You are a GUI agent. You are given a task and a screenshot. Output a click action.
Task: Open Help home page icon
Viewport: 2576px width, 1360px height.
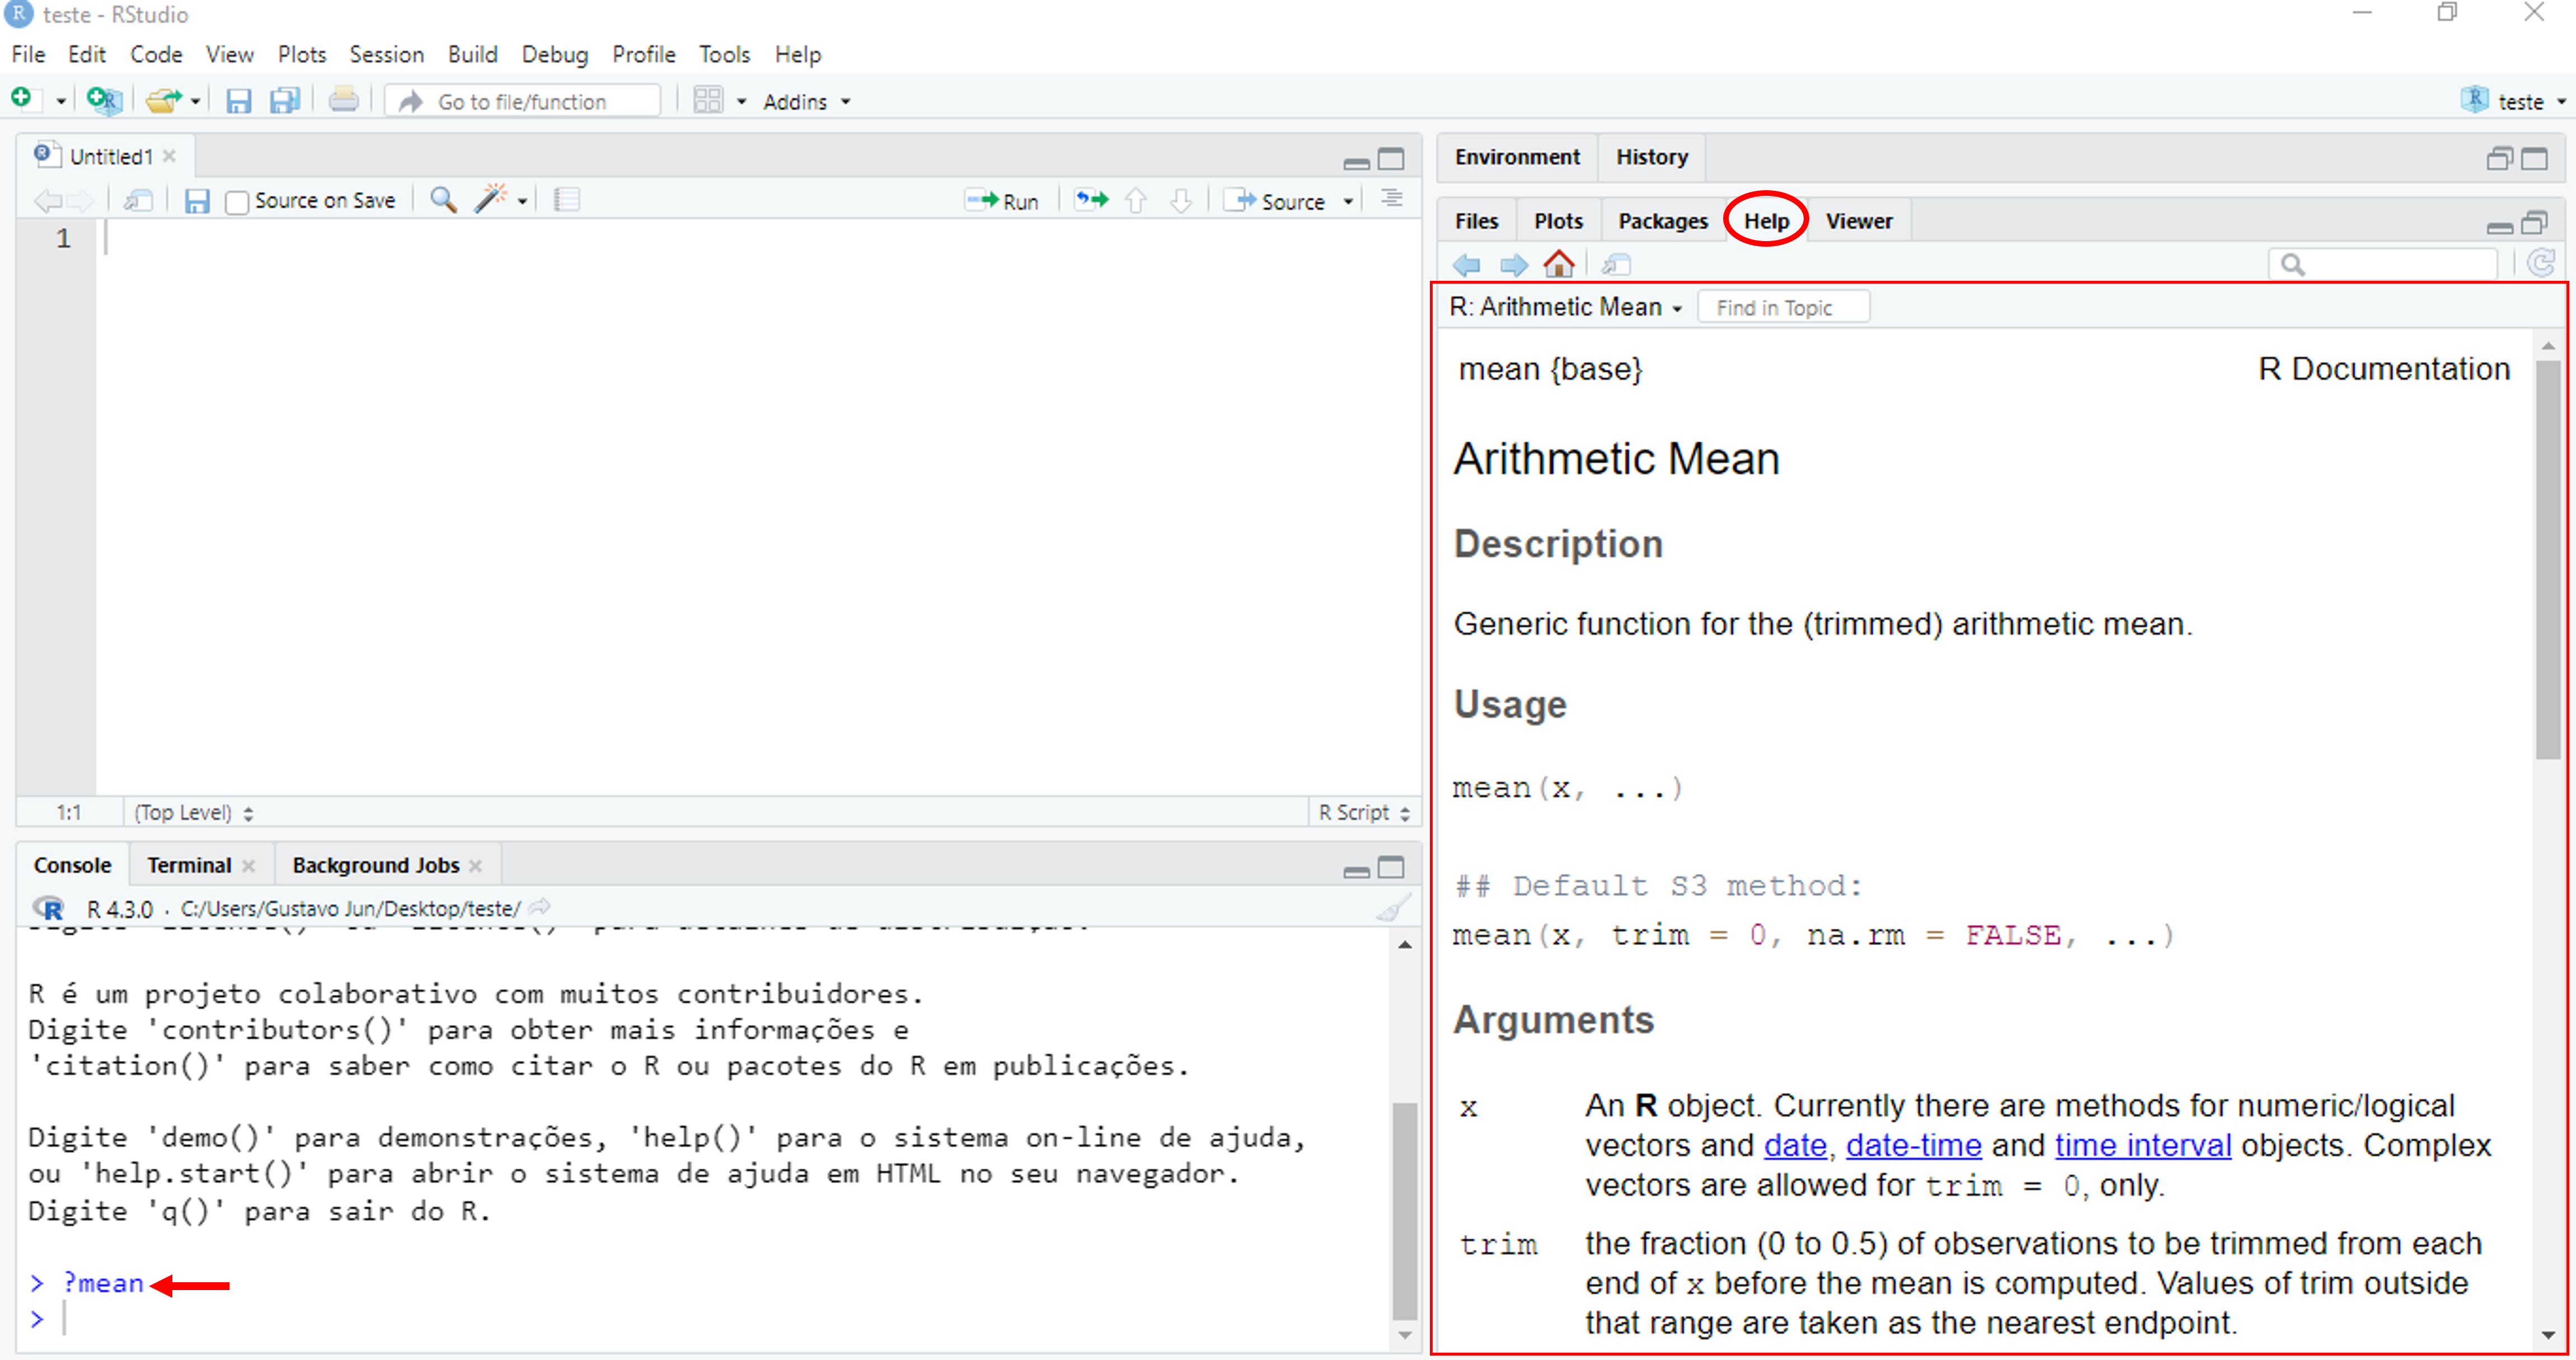click(1558, 264)
